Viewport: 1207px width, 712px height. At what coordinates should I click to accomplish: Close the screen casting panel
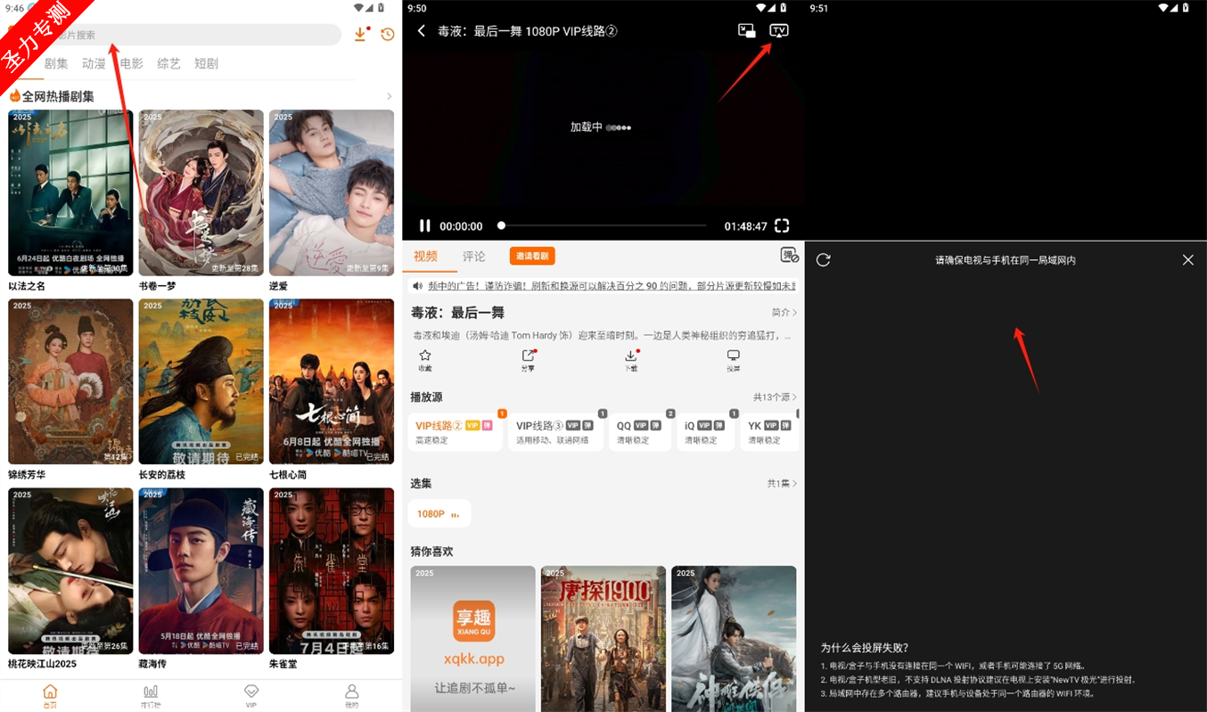point(1187,260)
